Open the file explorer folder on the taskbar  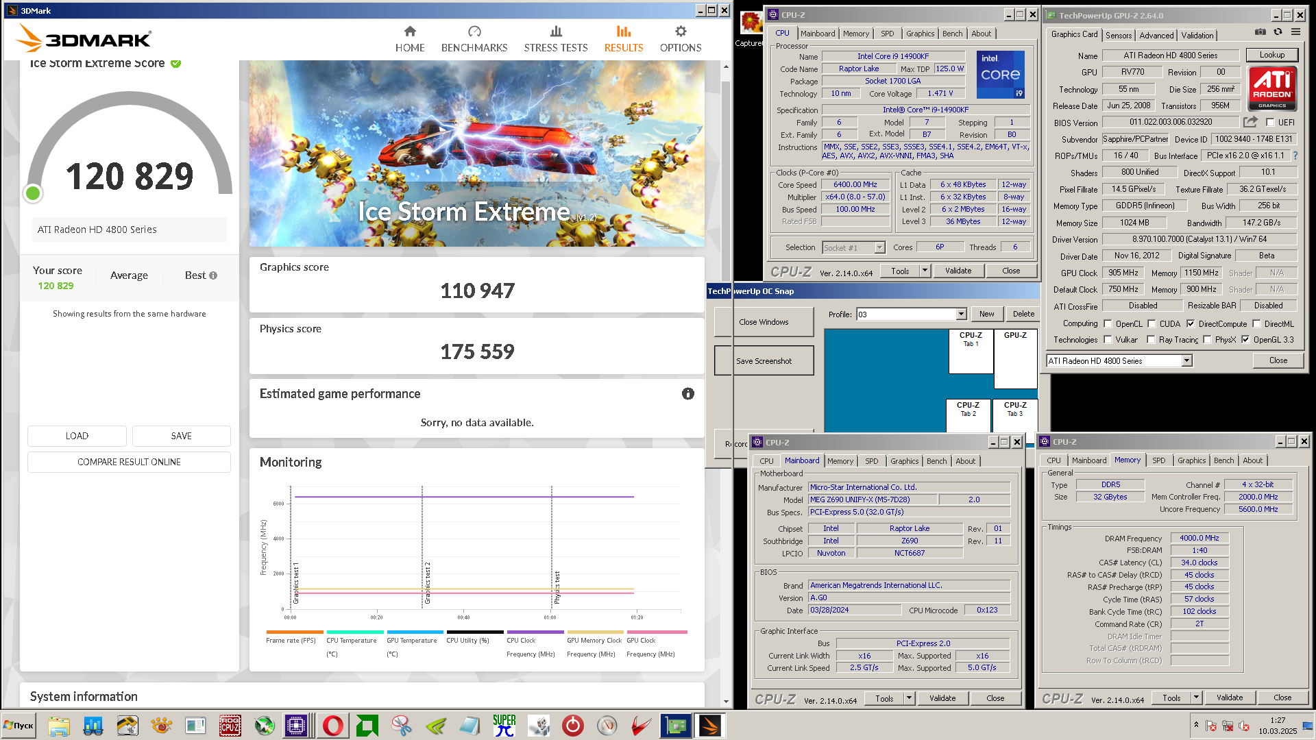point(59,726)
